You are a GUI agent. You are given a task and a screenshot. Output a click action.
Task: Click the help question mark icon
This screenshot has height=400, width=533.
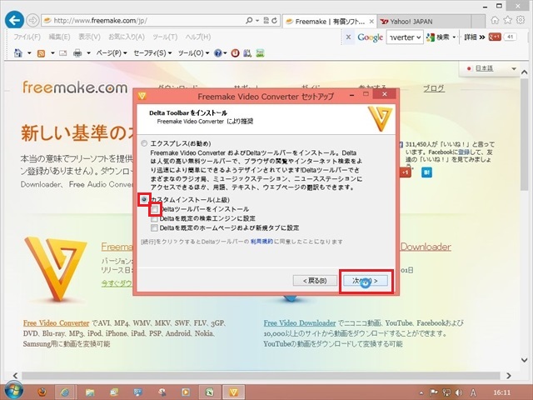coord(218,53)
